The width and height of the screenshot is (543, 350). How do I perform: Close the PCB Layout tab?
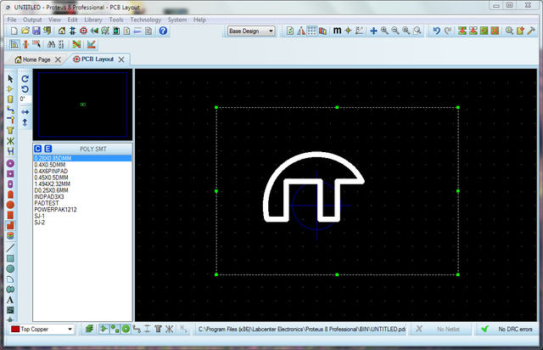[x=121, y=59]
